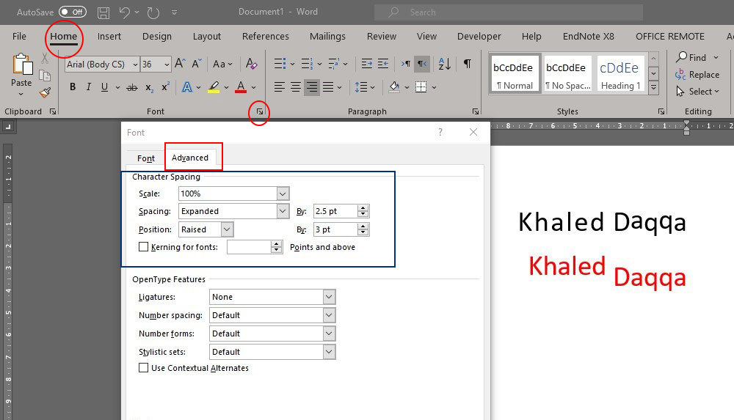Screen dimensions: 734x420
Task: Open the Font dialog launcher
Action: tap(260, 112)
